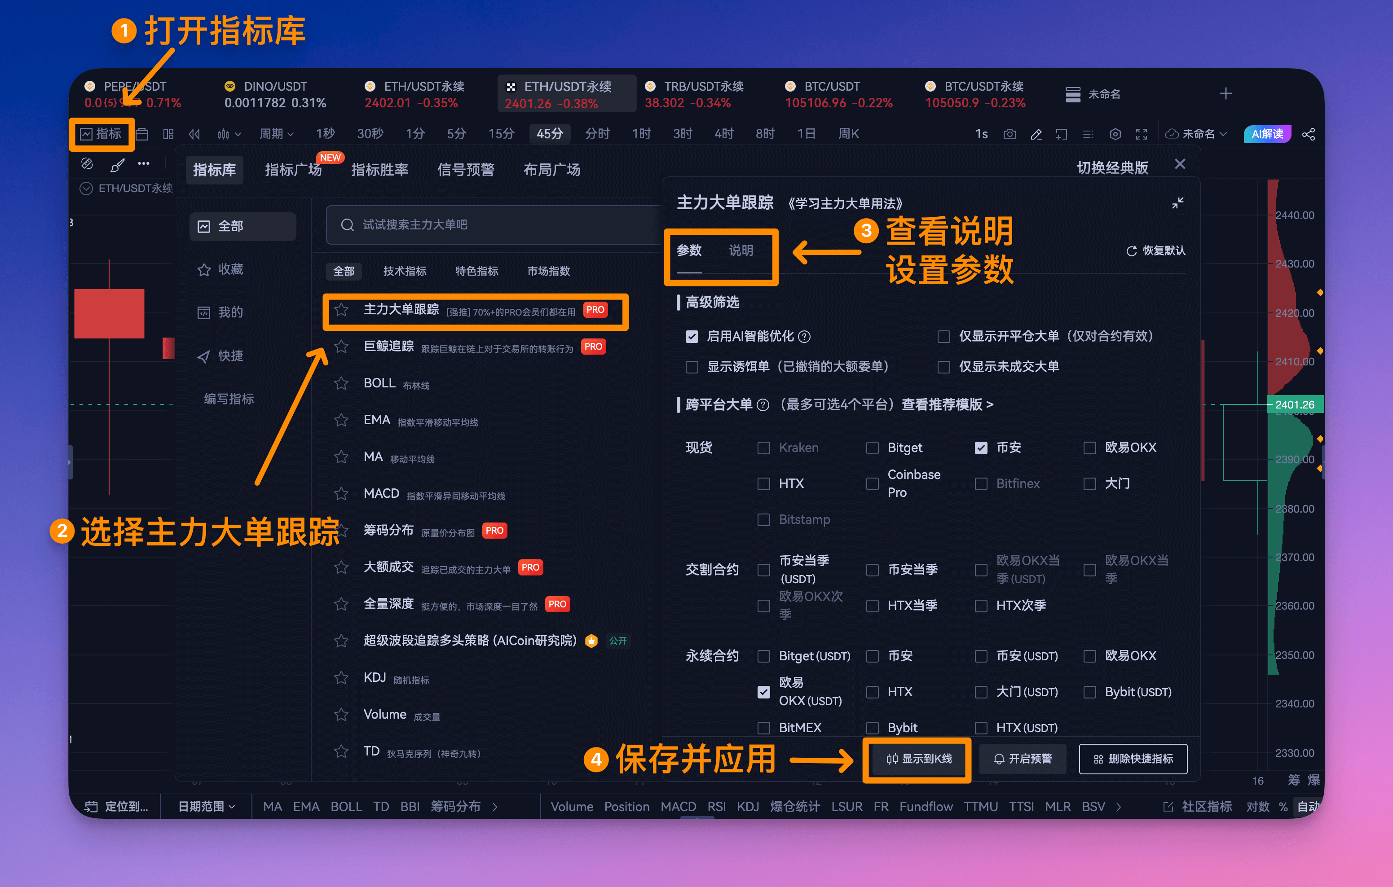Screen dimensions: 1393x887
Task: Check Kraken spot platform checkbox
Action: (x=763, y=448)
